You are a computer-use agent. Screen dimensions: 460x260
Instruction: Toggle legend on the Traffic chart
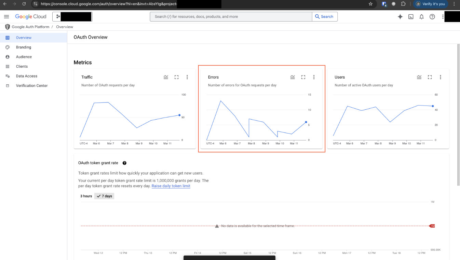[x=166, y=77]
